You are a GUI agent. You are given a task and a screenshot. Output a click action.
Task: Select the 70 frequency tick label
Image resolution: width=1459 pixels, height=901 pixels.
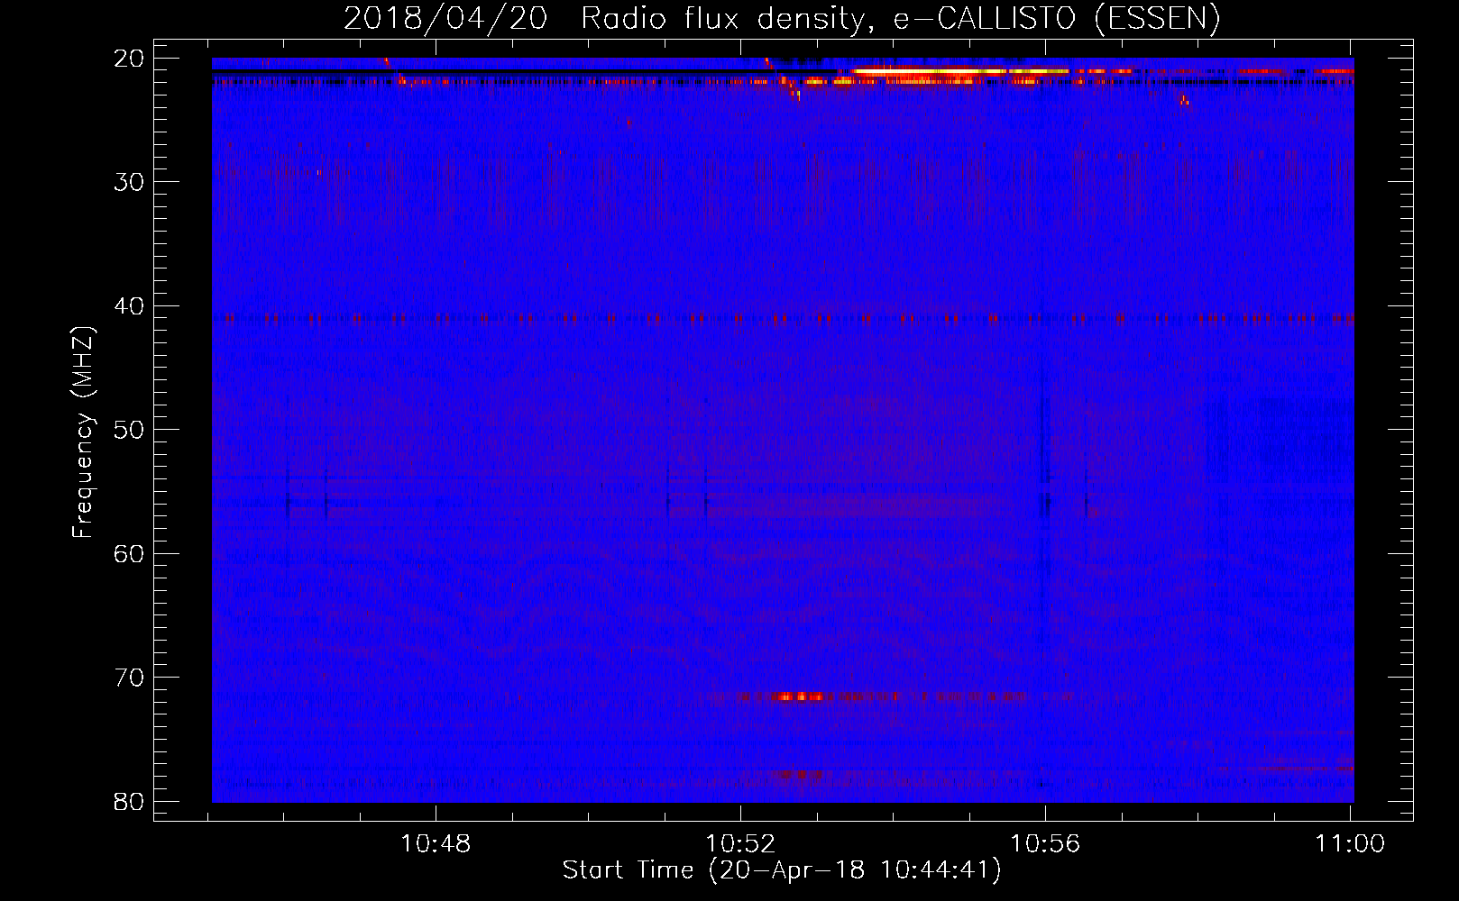[x=130, y=678]
